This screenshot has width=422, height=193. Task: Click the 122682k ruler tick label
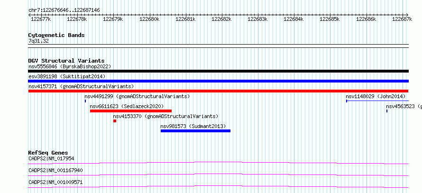click(x=221, y=19)
